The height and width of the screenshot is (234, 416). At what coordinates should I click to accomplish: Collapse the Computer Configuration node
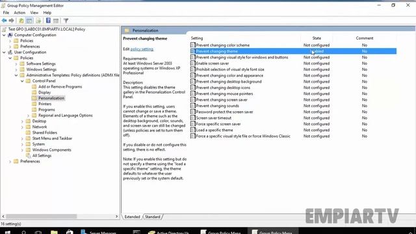click(4, 35)
